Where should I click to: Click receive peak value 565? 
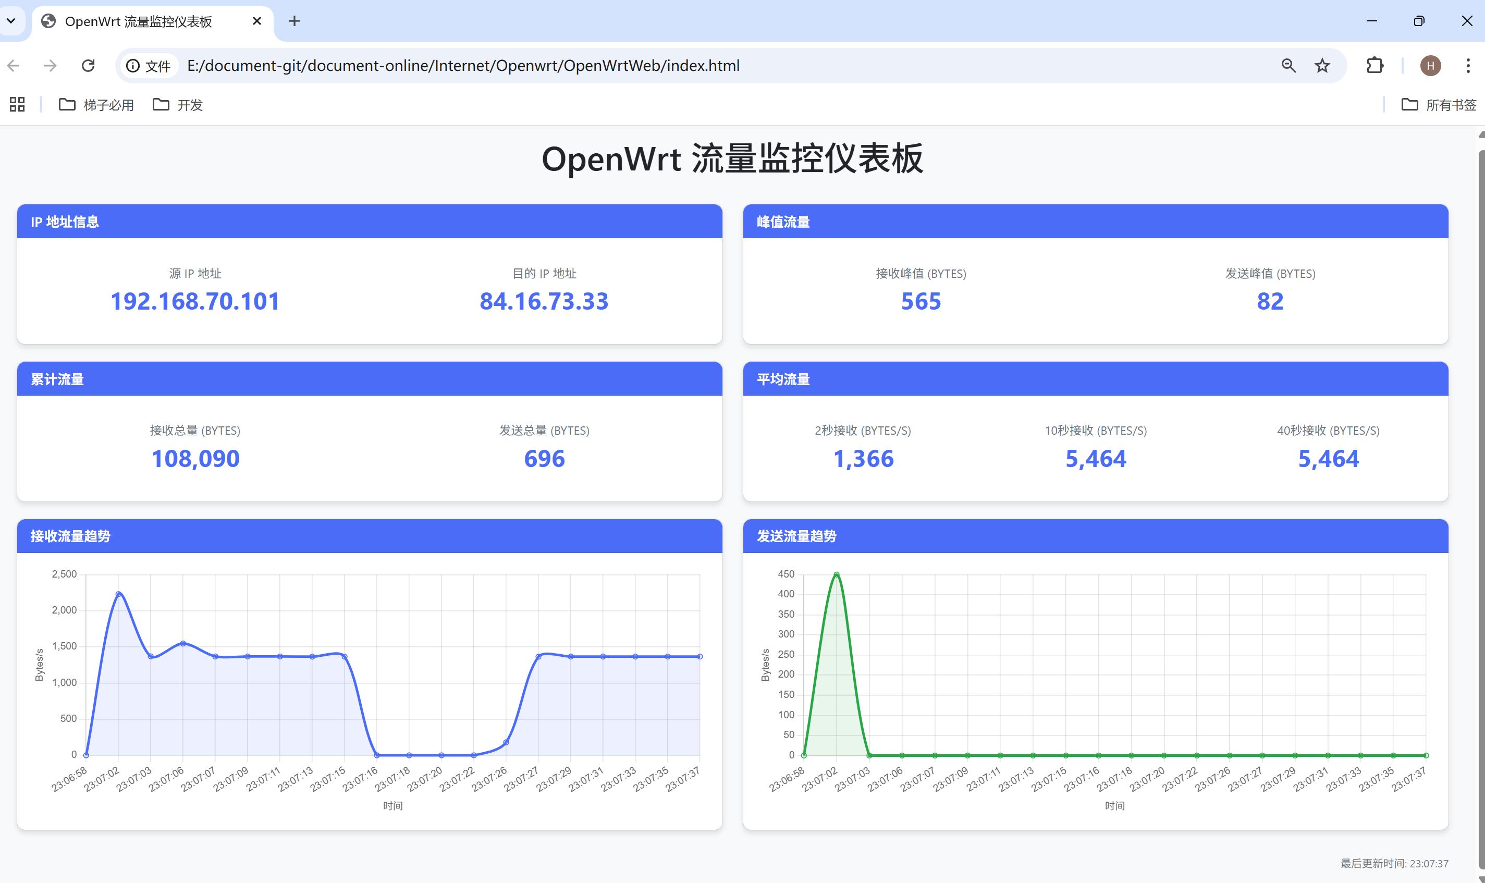(x=921, y=301)
